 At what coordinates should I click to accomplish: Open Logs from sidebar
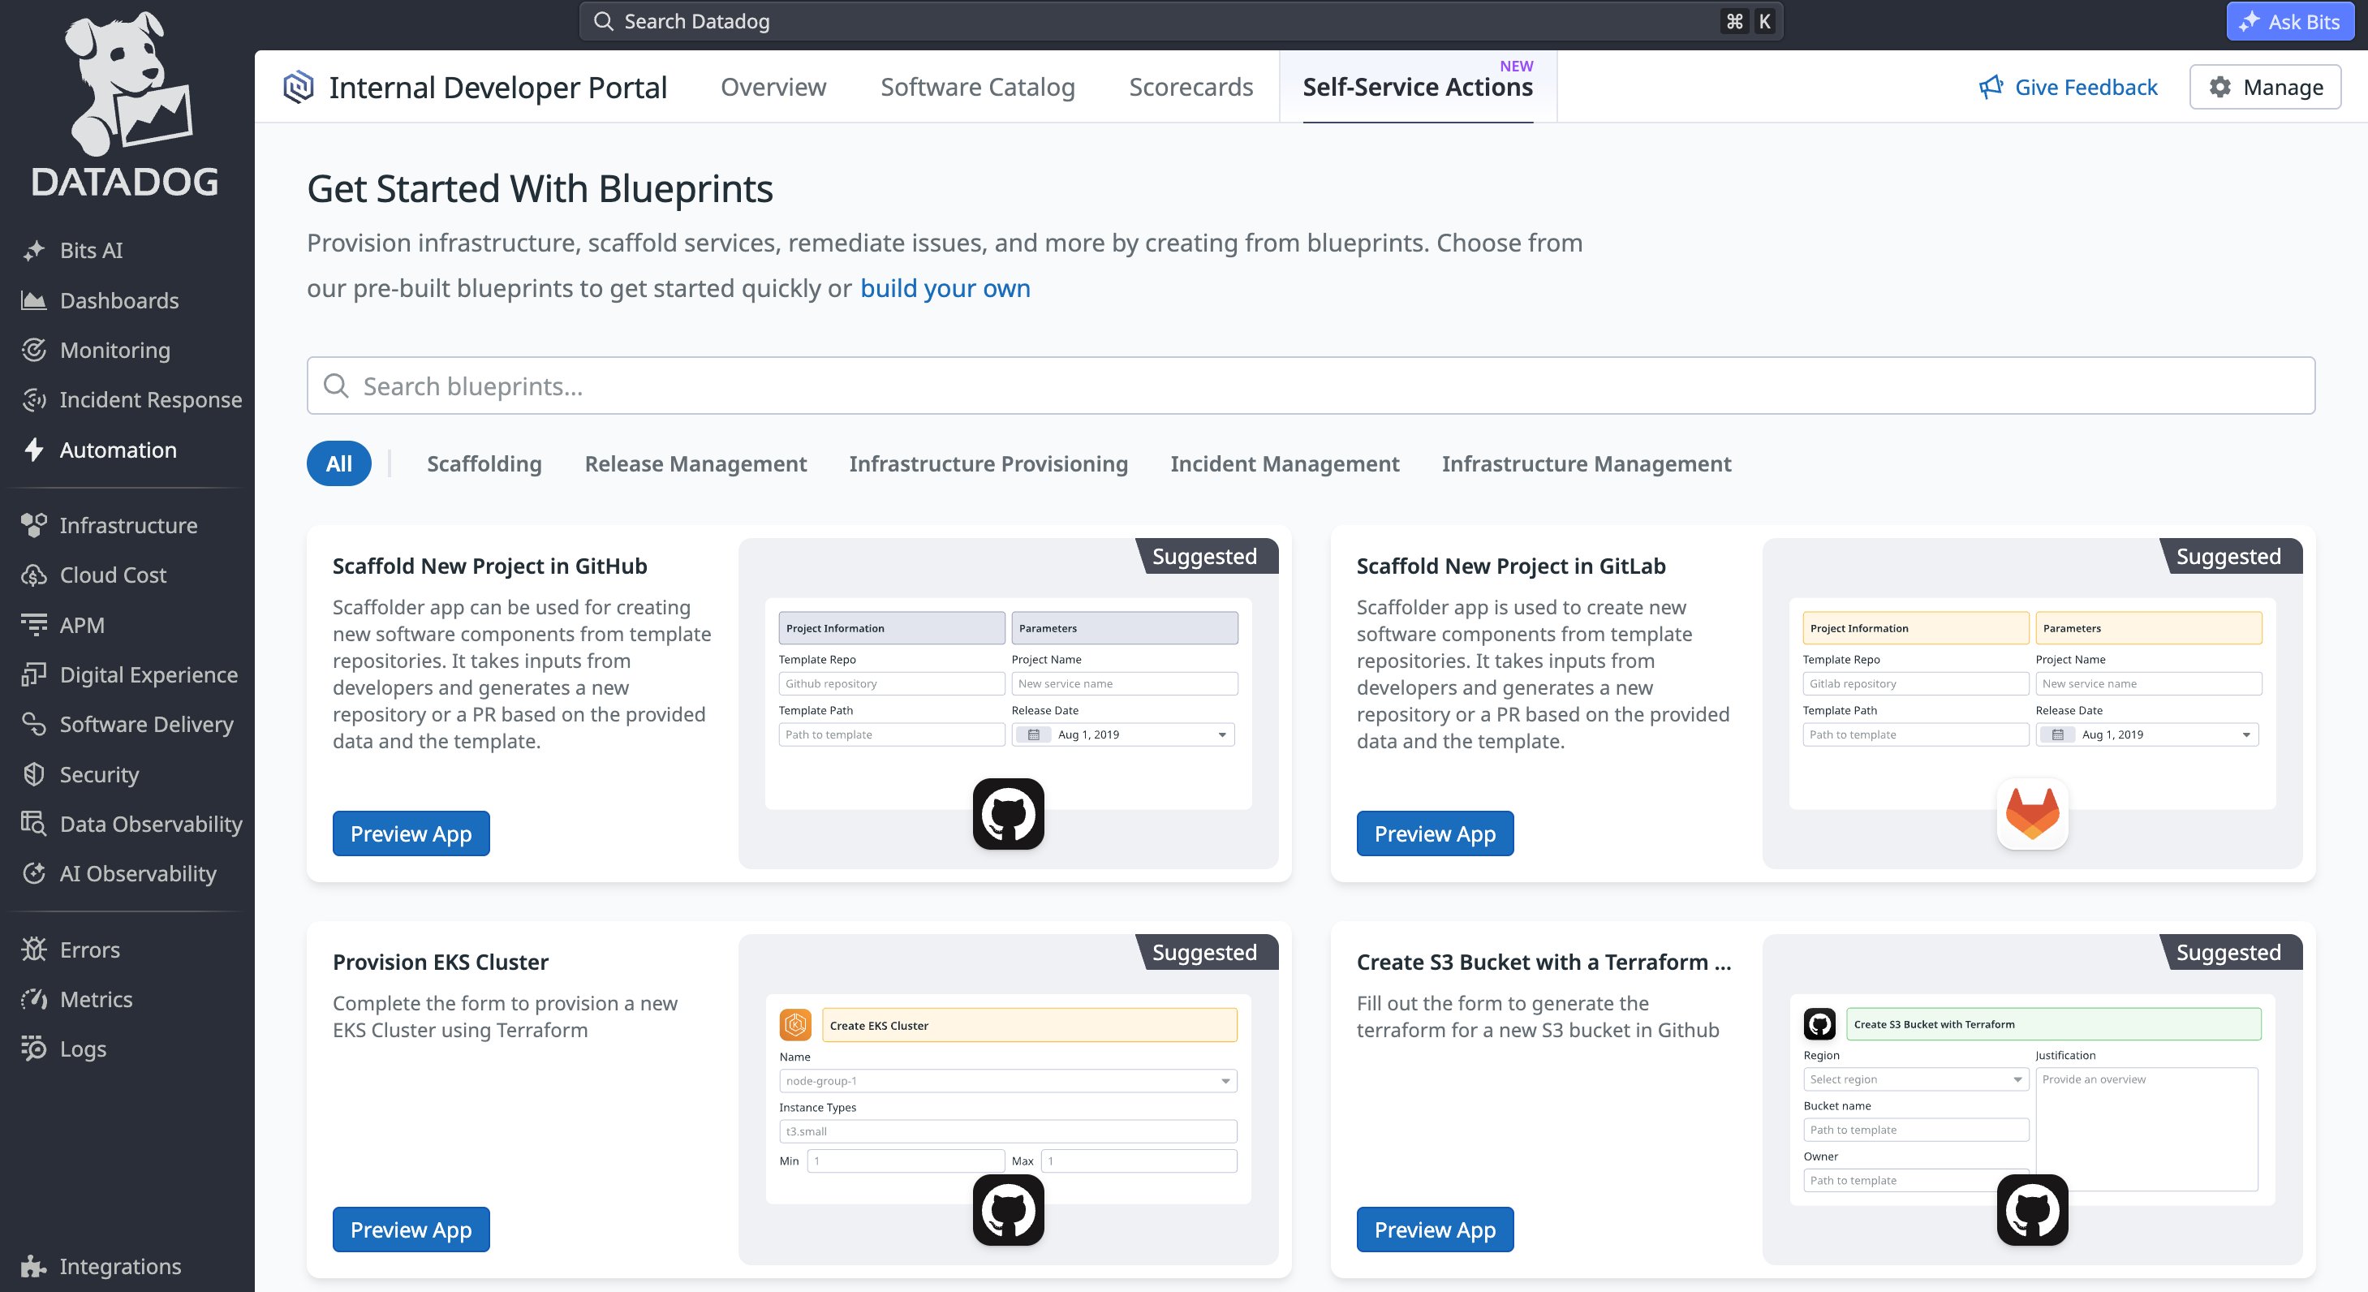tap(83, 1049)
